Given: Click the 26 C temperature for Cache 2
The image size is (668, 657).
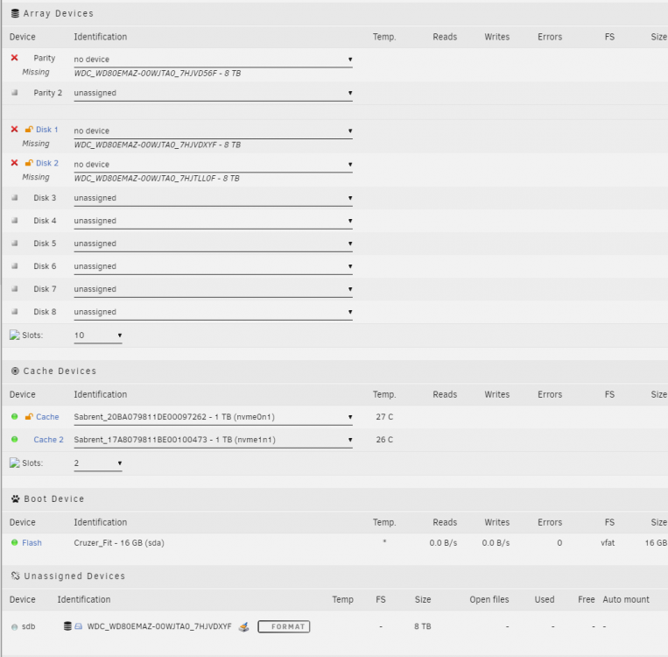Looking at the screenshot, I should click(384, 440).
